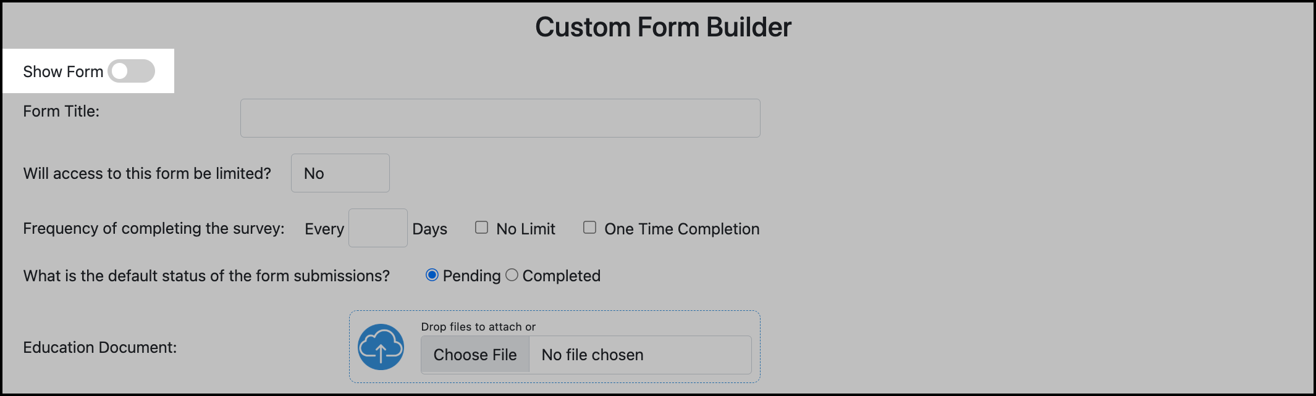Screen dimensions: 1316x396
Task: Open the form access limited dropdown
Action: click(x=340, y=173)
